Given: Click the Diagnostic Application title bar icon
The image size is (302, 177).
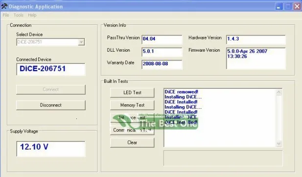Looking at the screenshot, I should pyautogui.click(x=4, y=6).
